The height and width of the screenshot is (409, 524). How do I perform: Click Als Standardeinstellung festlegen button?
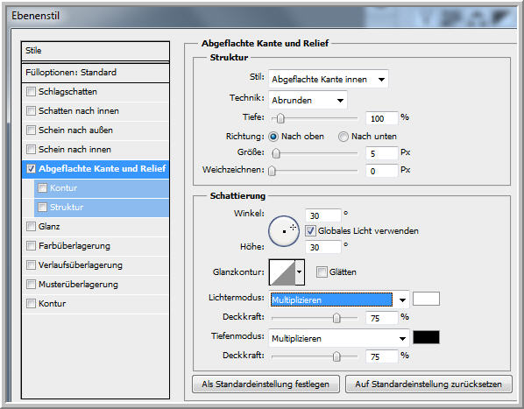tap(266, 384)
